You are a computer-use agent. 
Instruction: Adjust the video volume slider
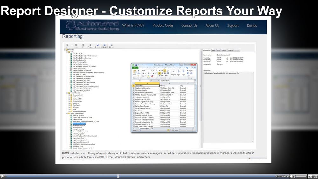click(301, 176)
